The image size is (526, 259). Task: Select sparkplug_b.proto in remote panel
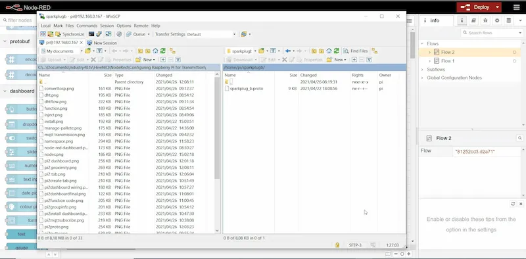pos(246,89)
